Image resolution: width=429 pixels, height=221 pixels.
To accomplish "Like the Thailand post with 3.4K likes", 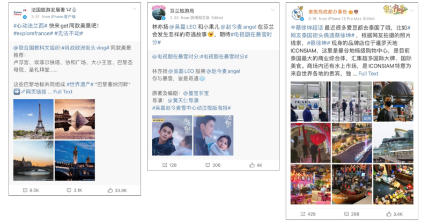I will click(x=389, y=214).
